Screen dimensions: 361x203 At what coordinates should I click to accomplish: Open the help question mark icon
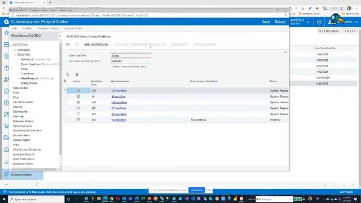(x=319, y=22)
